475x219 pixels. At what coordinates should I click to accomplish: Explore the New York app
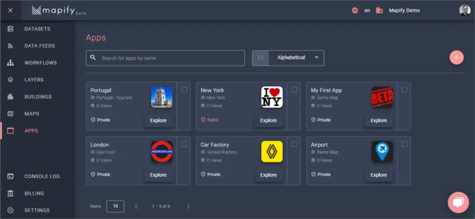[268, 120]
